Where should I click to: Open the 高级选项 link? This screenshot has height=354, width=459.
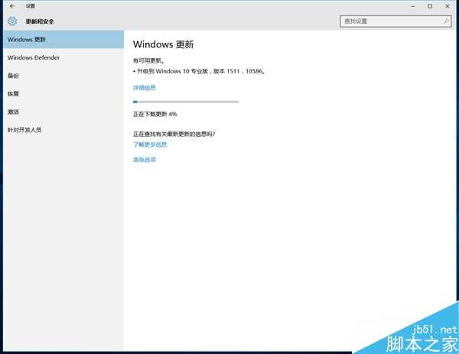[145, 160]
